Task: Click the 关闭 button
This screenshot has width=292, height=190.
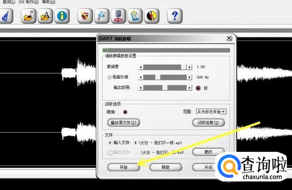Action: click(x=208, y=167)
